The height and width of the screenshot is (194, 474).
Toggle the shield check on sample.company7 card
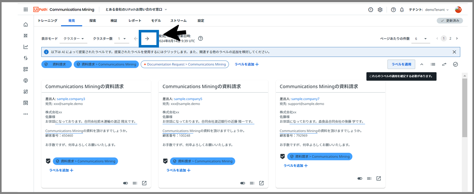[283, 156]
